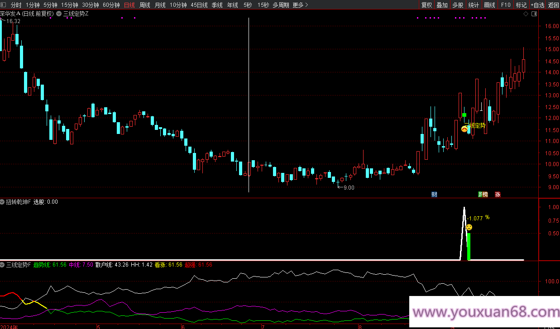Viewport: 560px width, 329px height.
Task: Switch to the 周线 weekly period tab
Action: [x=144, y=5]
